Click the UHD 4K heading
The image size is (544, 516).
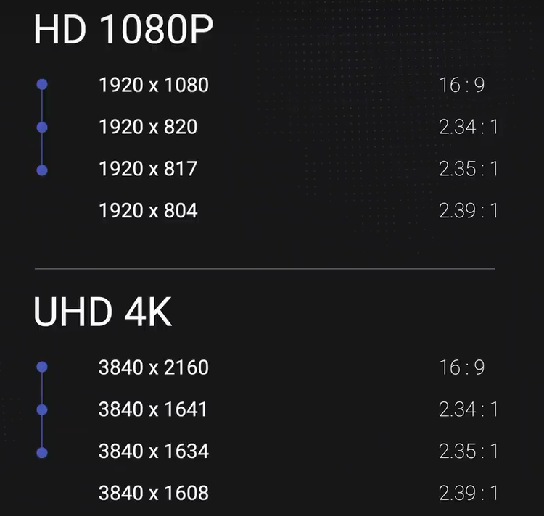(103, 312)
